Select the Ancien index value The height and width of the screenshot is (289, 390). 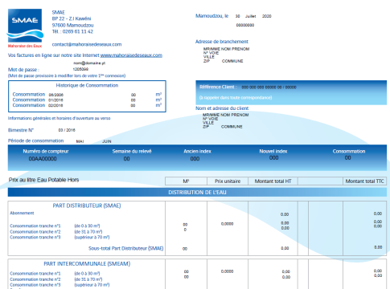[x=195, y=159]
